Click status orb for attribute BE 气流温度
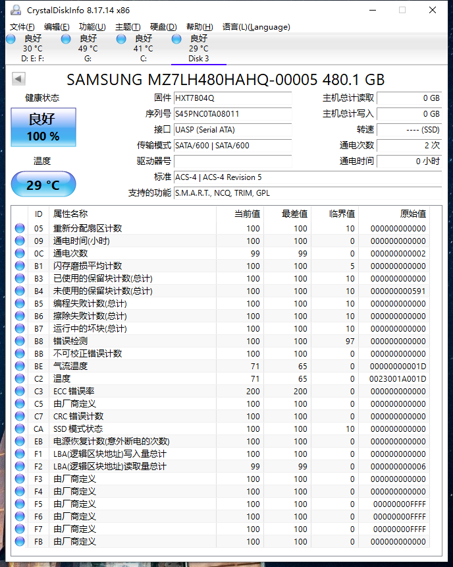 coord(20,366)
